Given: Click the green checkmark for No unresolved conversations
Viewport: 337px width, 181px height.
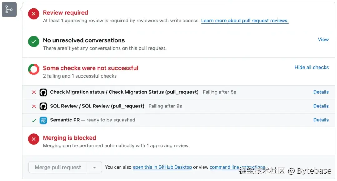Looking at the screenshot, I should coord(34,42).
